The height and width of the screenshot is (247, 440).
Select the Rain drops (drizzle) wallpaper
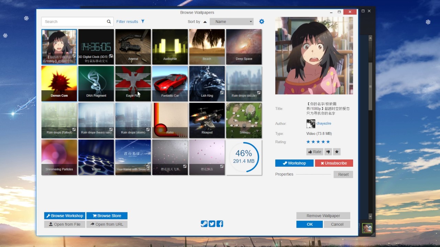pos(244,84)
